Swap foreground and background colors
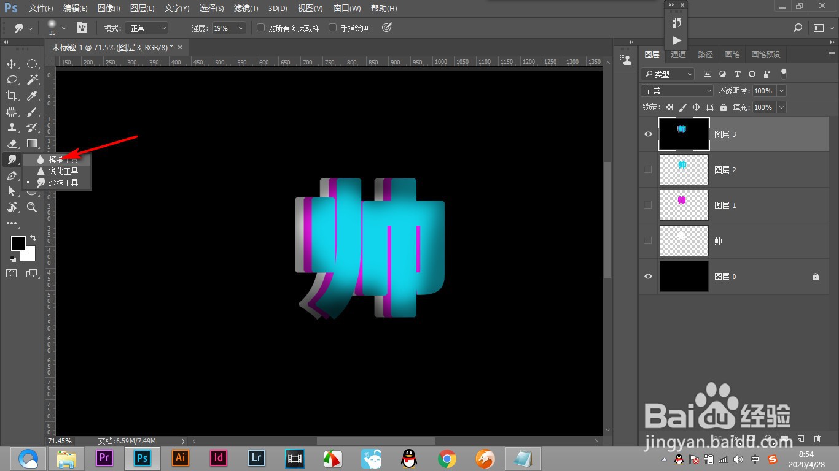 (33, 238)
